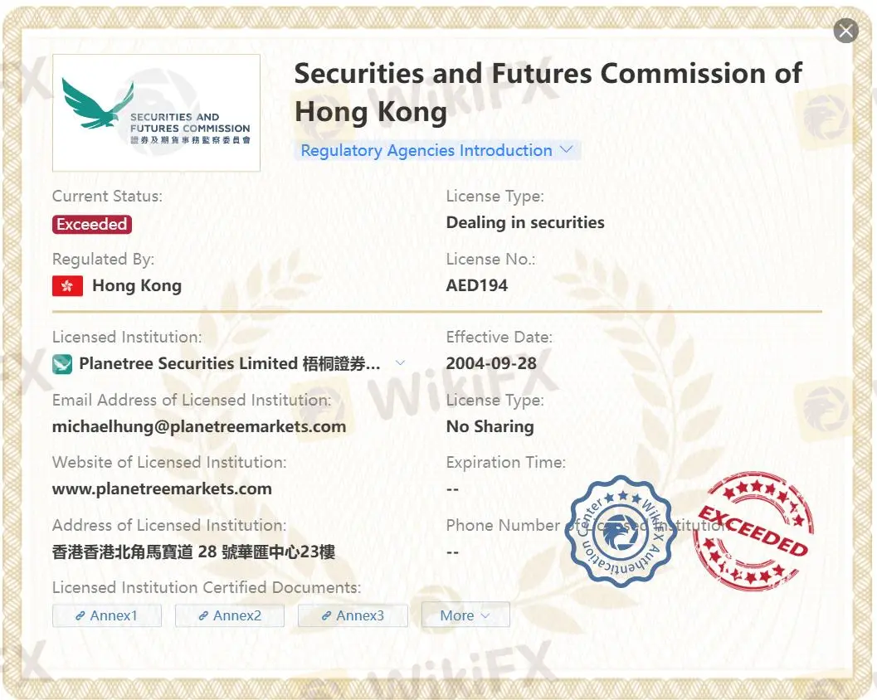This screenshot has width=877, height=700.
Task: Select the Planetree Securities Limited institution name
Action: pos(230,364)
